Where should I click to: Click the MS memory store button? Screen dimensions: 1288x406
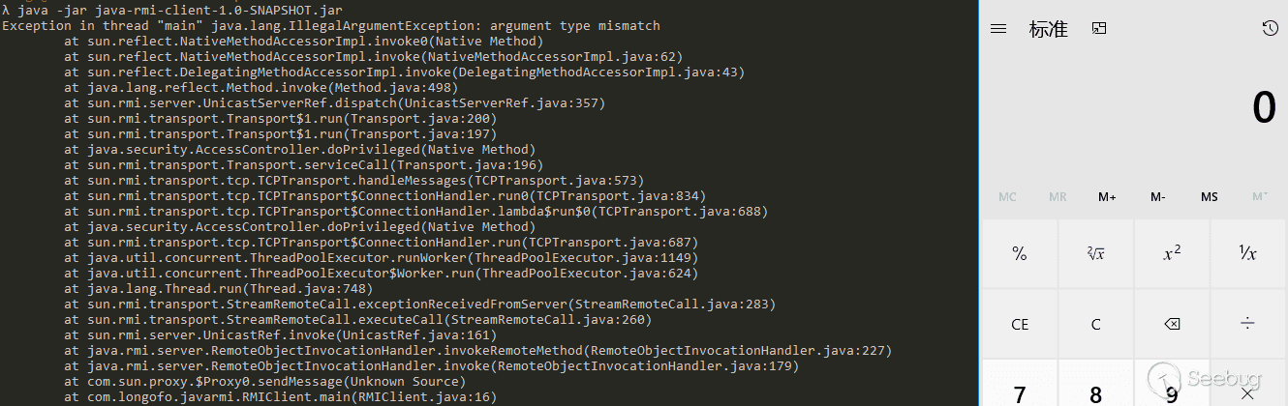point(1209,196)
